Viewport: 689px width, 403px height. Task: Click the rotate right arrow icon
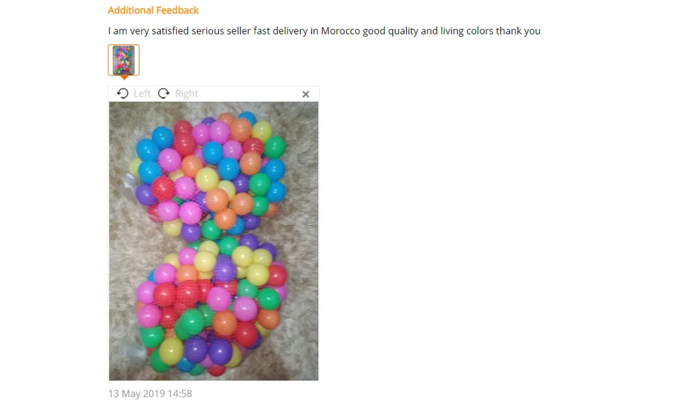click(x=164, y=93)
